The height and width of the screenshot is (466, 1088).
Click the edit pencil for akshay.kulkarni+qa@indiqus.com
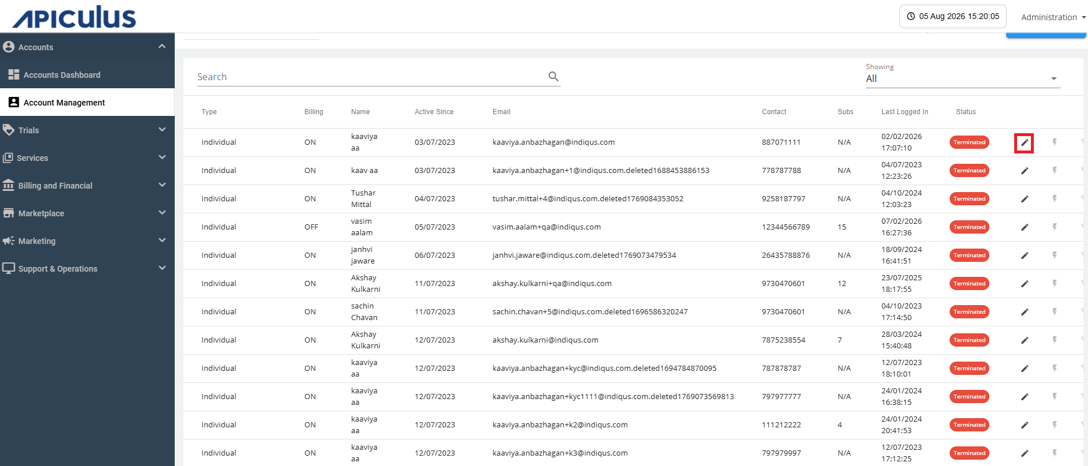point(1024,284)
